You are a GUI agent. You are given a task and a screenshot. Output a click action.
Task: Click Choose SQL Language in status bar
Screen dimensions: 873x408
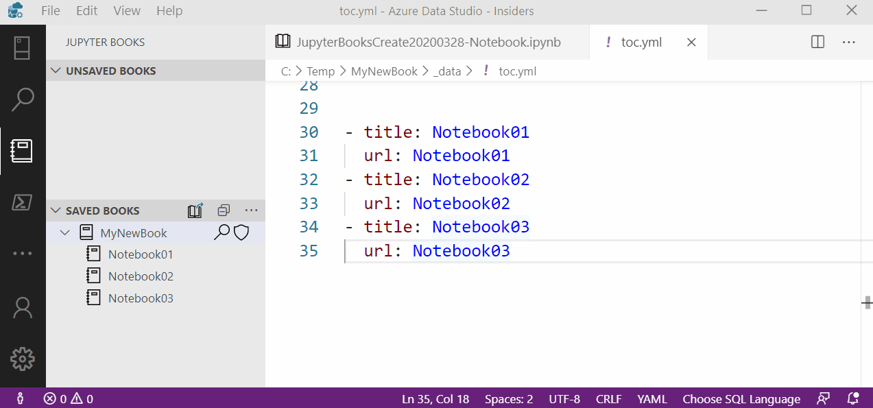pos(741,398)
